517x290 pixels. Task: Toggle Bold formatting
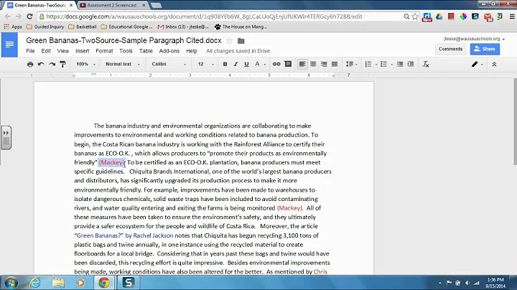225,65
